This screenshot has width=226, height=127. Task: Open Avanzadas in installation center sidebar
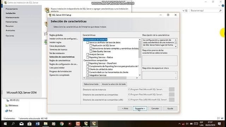coord(10,30)
